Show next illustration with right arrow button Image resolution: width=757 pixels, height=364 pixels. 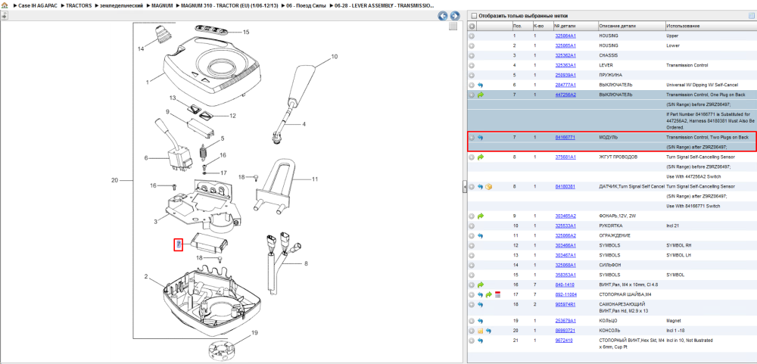[454, 16]
